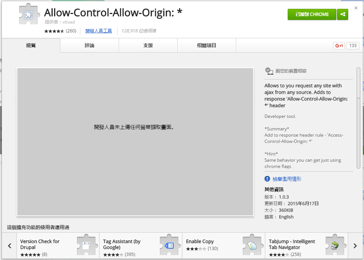Image resolution: width=364 pixels, height=260 pixels.
Task: Open TabJump - Intelligent Tab Navigator title
Action: pyautogui.click(x=292, y=244)
